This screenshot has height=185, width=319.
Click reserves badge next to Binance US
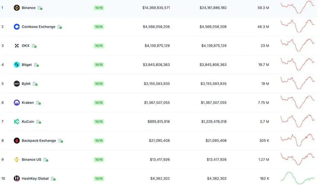pyautogui.click(x=46, y=160)
